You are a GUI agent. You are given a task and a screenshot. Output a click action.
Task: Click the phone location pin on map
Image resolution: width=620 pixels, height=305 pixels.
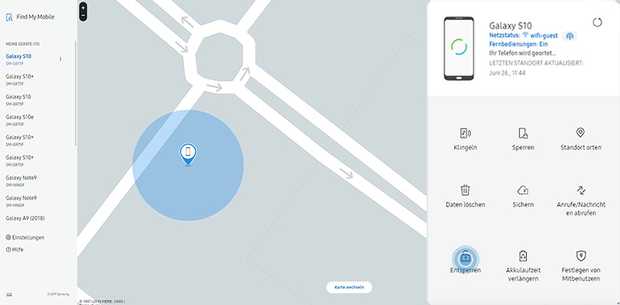pos(188,154)
